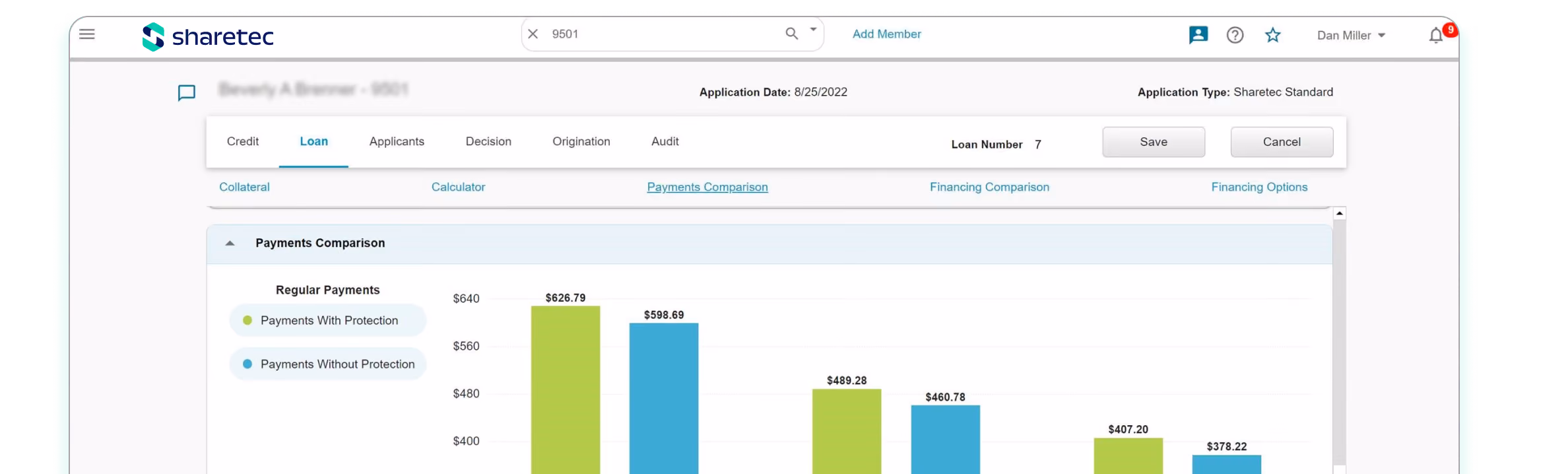
Task: Toggle Payments With Protection legend item
Action: [x=328, y=320]
